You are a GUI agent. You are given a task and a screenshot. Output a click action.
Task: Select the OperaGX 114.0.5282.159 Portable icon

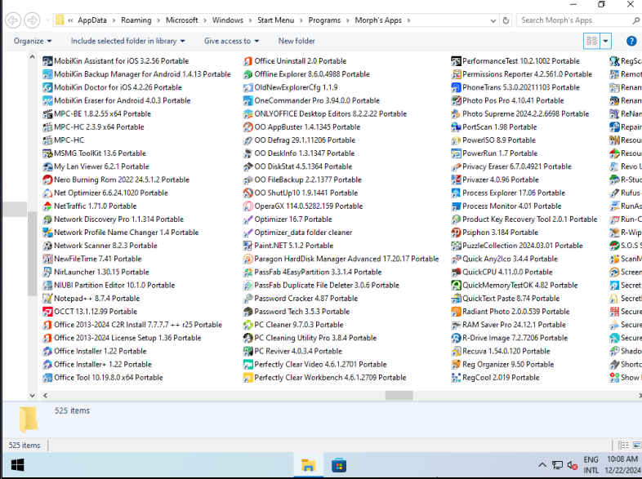click(247, 206)
